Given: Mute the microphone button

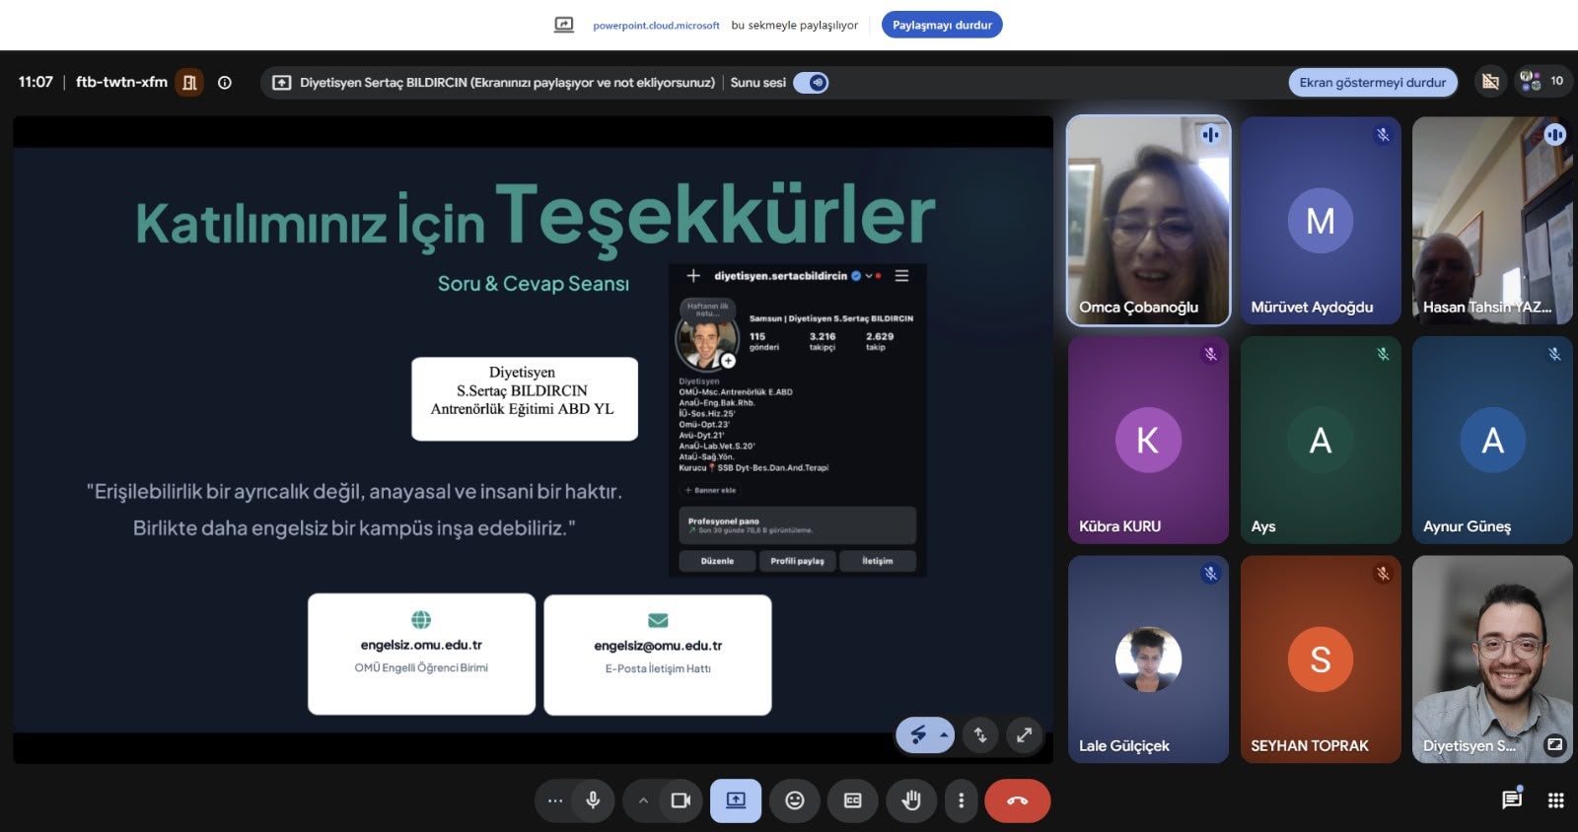Looking at the screenshot, I should coord(593,800).
